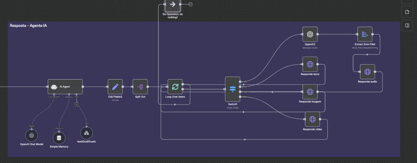Viewport: 417px width, 163px height.
Task: Click plus after No Operation node output
Action: 191,4
